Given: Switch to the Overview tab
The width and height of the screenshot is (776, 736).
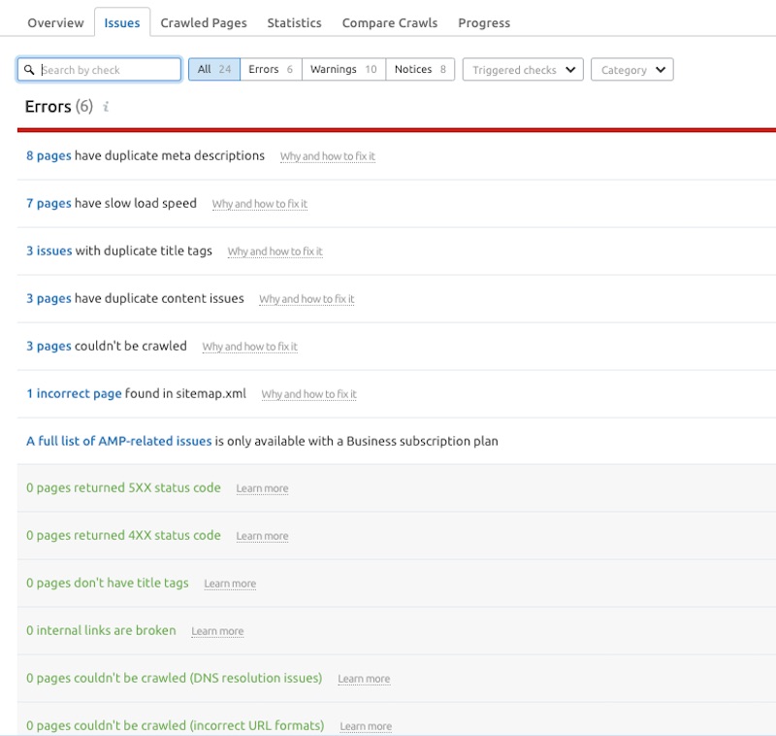Looking at the screenshot, I should 55,22.
